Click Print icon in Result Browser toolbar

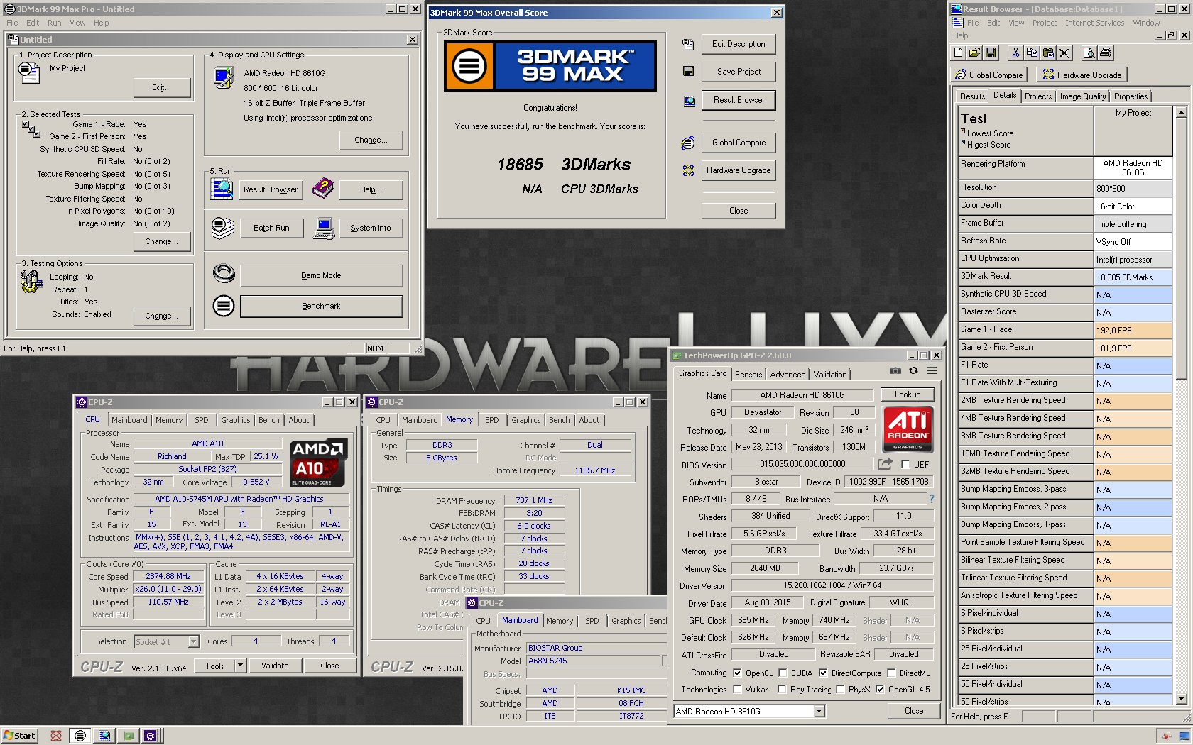pos(1105,53)
